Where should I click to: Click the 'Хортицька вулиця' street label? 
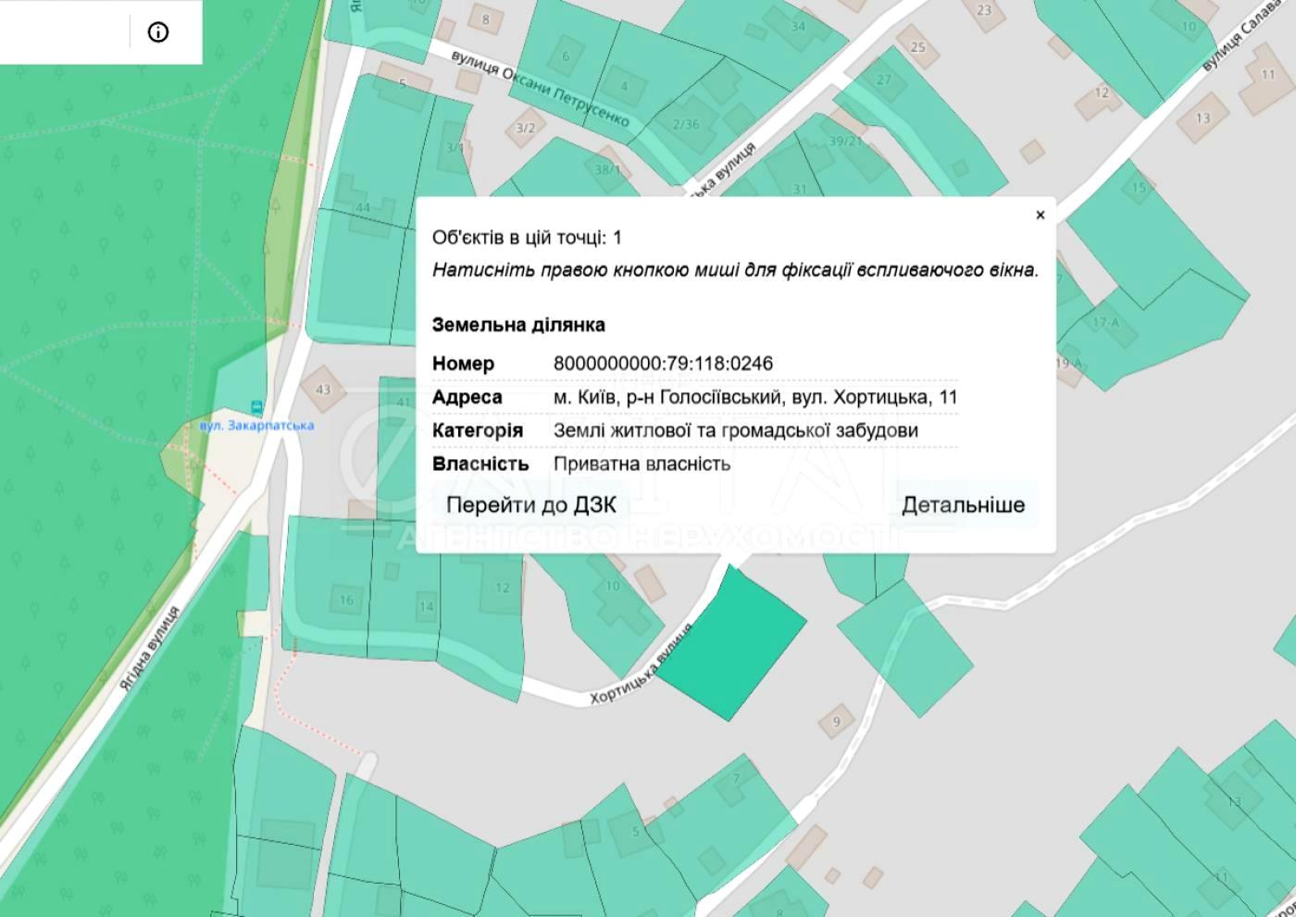click(641, 666)
